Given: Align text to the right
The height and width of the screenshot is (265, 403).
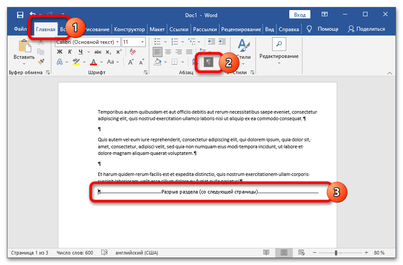Looking at the screenshot, I should pyautogui.click(x=179, y=52).
